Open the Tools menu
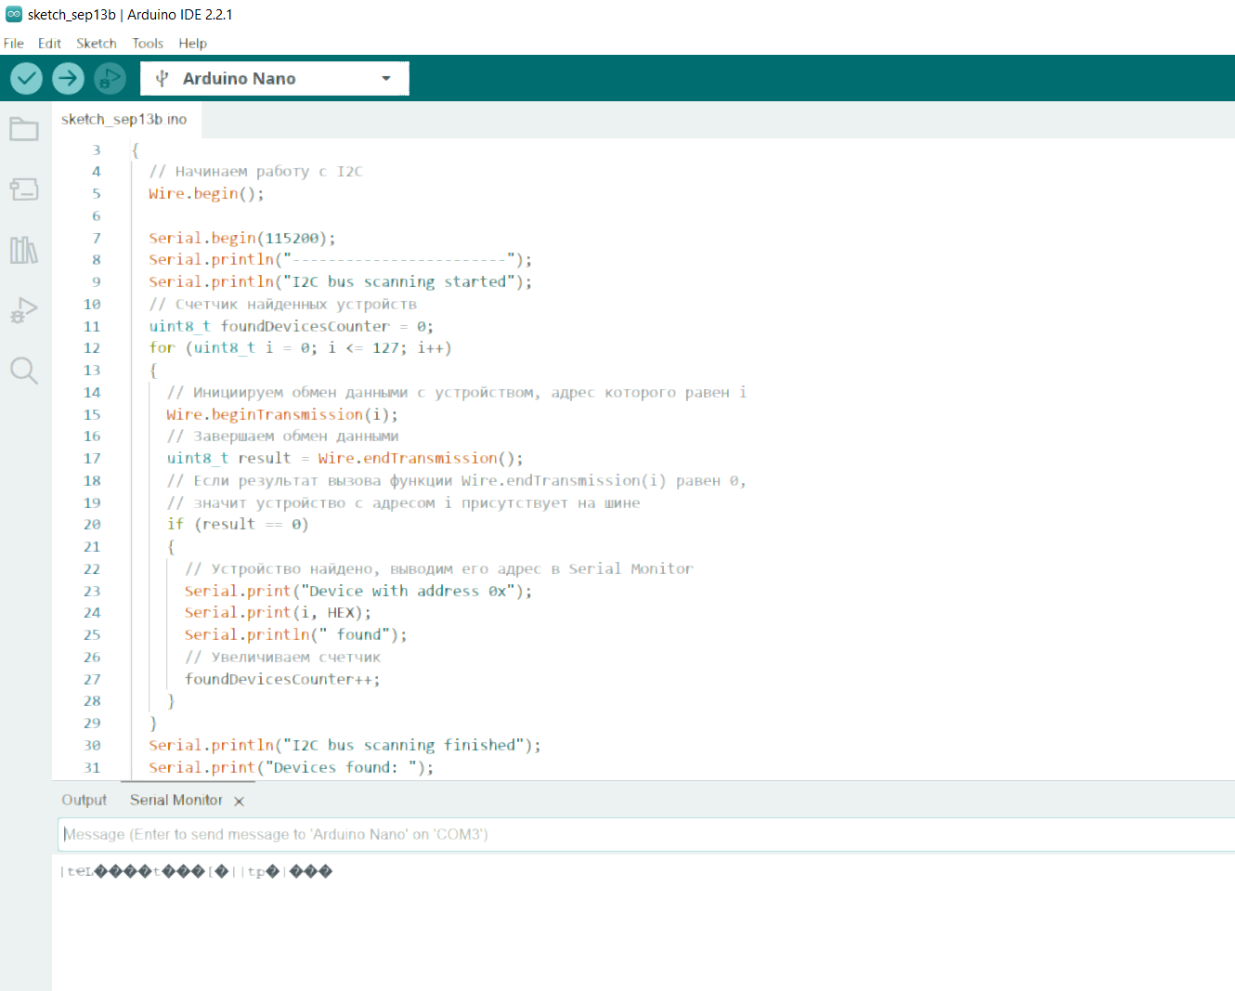Image resolution: width=1235 pixels, height=991 pixels. [x=148, y=44]
